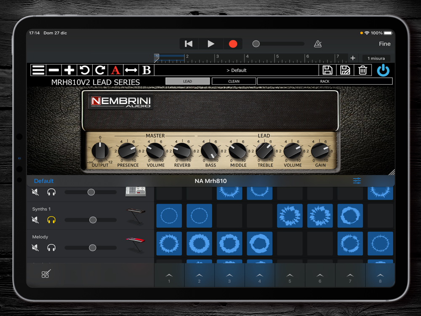Click the 1 misura button
Image resolution: width=421 pixels, height=316 pixels.
point(376,58)
